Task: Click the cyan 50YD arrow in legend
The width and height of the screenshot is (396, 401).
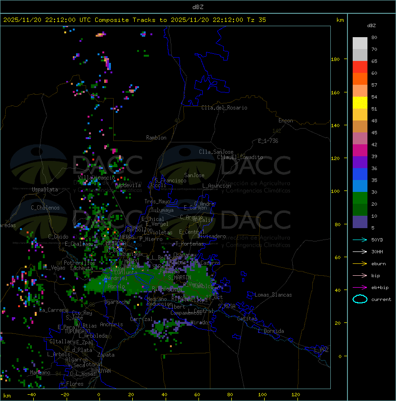Action: (360, 240)
